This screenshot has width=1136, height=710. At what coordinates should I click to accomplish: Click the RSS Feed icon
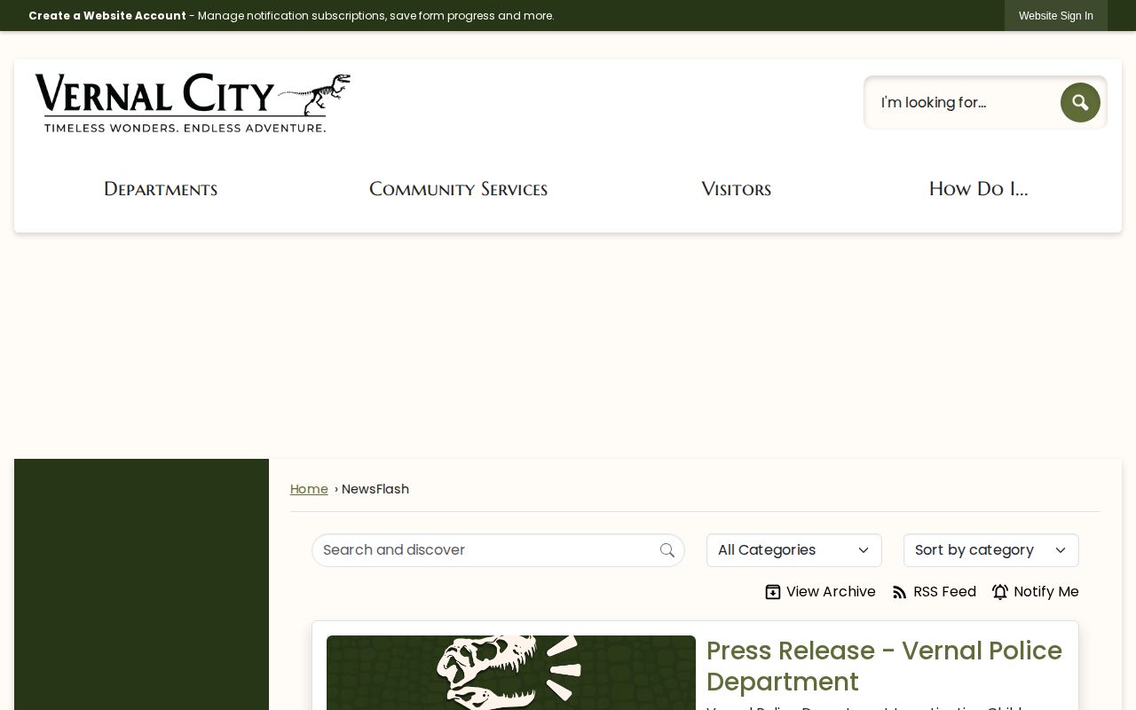coord(900,592)
